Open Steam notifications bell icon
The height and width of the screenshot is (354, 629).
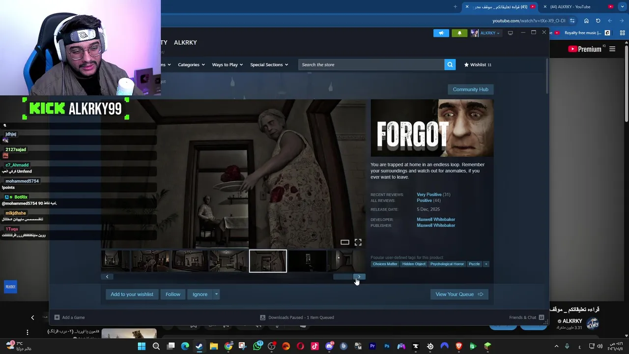tap(459, 33)
